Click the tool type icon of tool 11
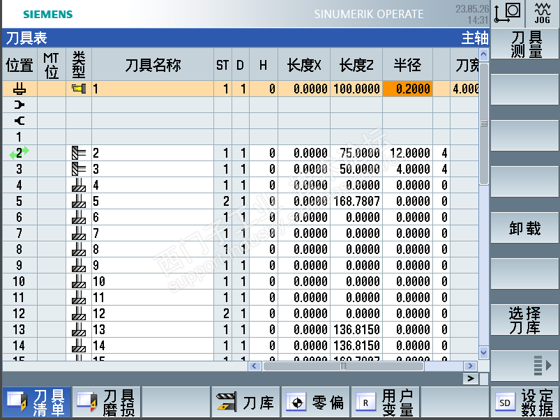The width and height of the screenshot is (560, 420). click(x=79, y=297)
